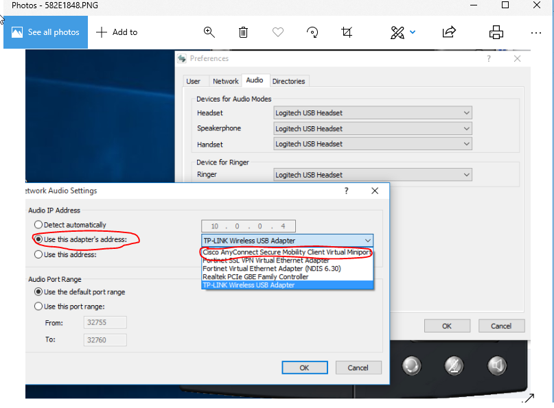This screenshot has width=554, height=408.
Task: Minimize the Photos window
Action: point(474,5)
